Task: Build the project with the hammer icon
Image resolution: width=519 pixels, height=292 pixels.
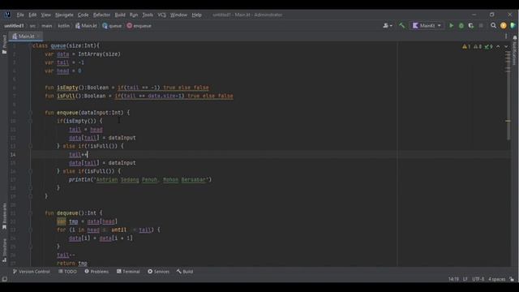Action: click(402, 25)
